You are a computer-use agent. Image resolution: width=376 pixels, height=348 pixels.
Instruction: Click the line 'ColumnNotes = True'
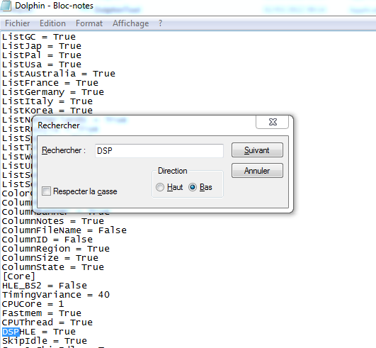pyautogui.click(x=53, y=221)
